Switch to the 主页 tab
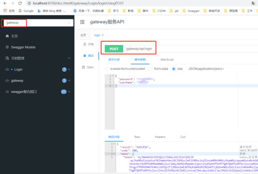This screenshot has width=258, height=174. [83, 35]
